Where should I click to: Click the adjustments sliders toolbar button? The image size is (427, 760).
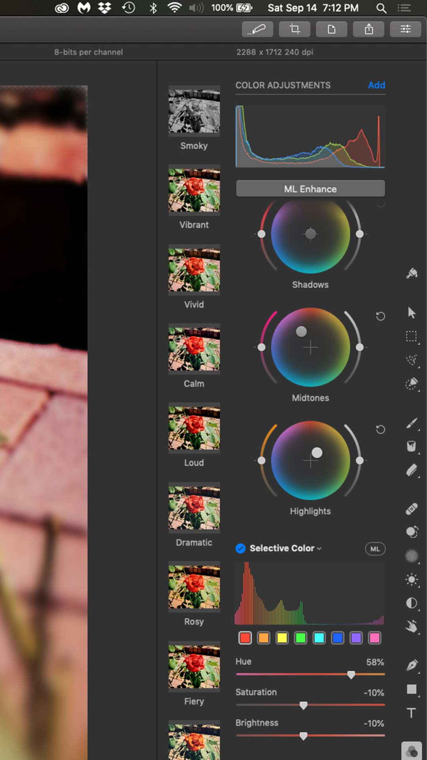pos(405,29)
